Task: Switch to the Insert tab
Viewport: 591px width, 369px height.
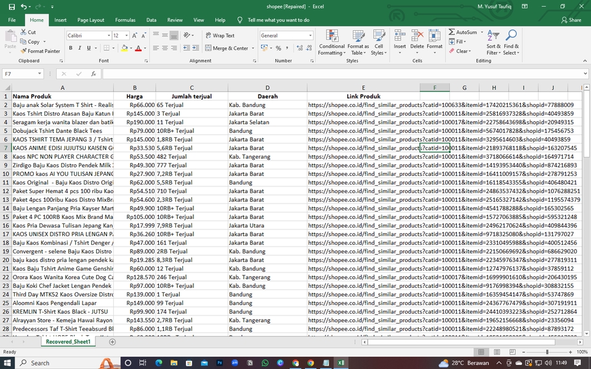Action: click(60, 20)
